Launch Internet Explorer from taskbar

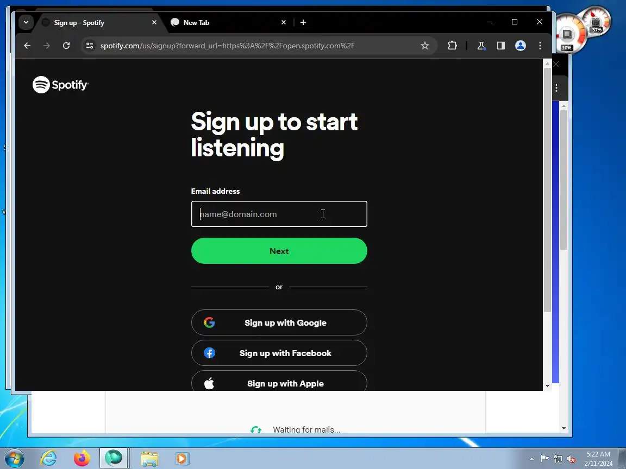(x=49, y=458)
